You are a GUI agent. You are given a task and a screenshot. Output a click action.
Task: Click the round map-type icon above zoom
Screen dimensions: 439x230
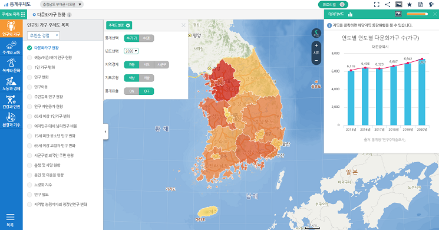point(316,34)
